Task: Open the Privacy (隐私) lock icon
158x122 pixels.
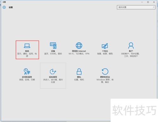Action: tap(79, 72)
